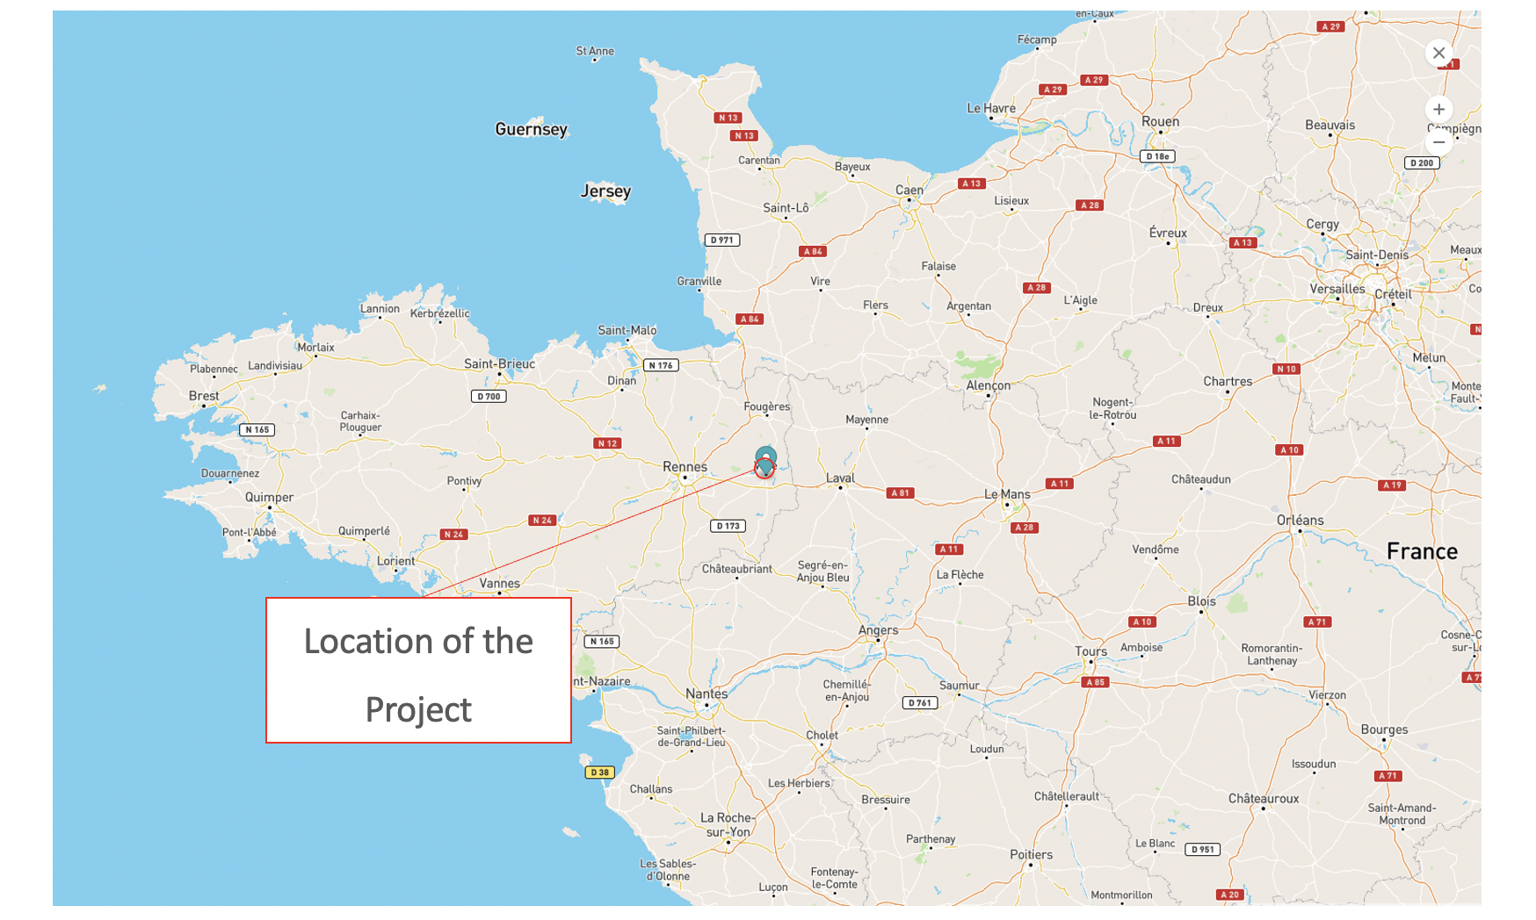This screenshot has height=920, width=1536.
Task: Click the Rennes city label
Action: point(685,467)
